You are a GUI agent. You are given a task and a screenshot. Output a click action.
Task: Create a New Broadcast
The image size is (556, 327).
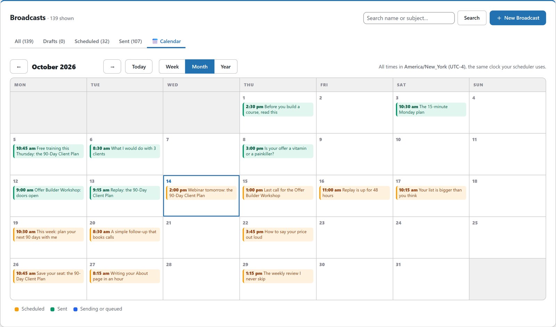pyautogui.click(x=518, y=18)
